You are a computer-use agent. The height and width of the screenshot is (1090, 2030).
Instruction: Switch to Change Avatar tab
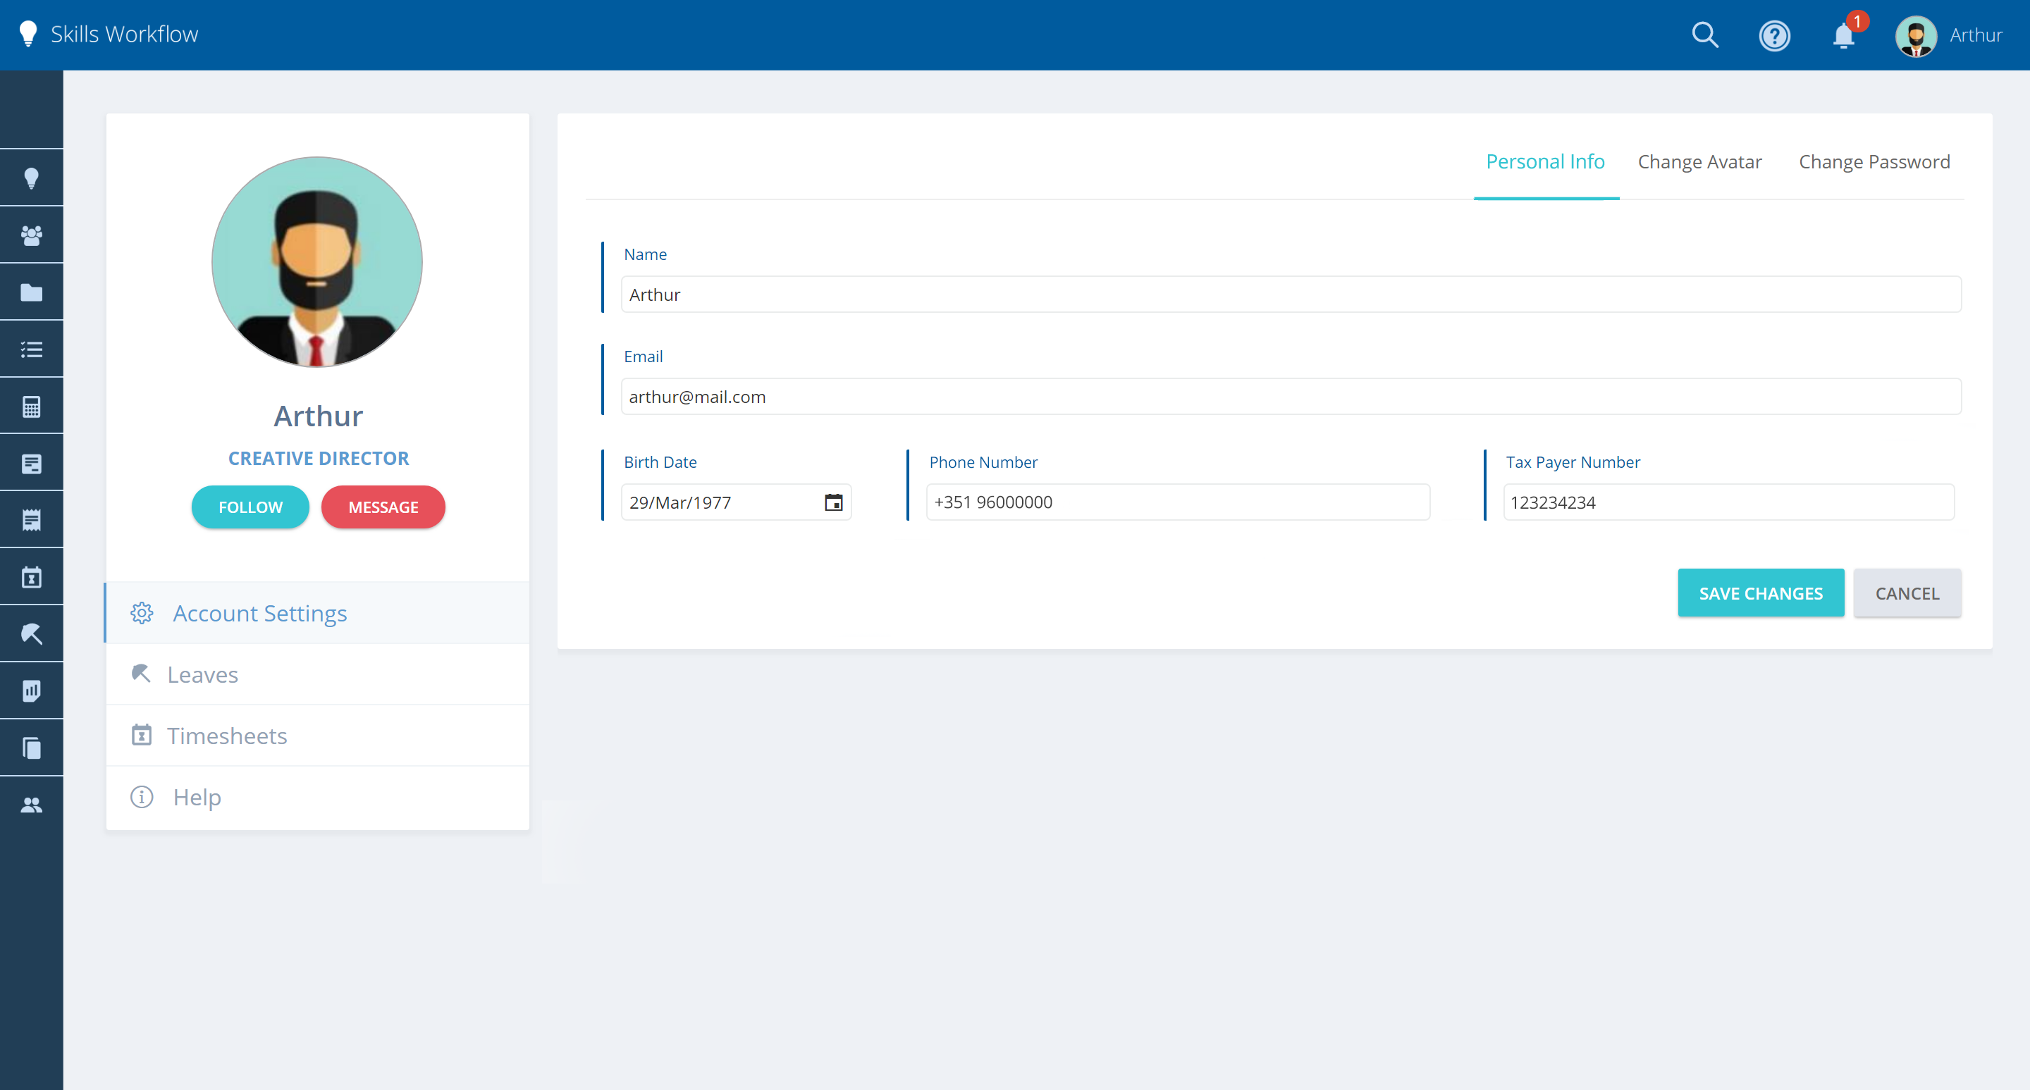coord(1699,162)
